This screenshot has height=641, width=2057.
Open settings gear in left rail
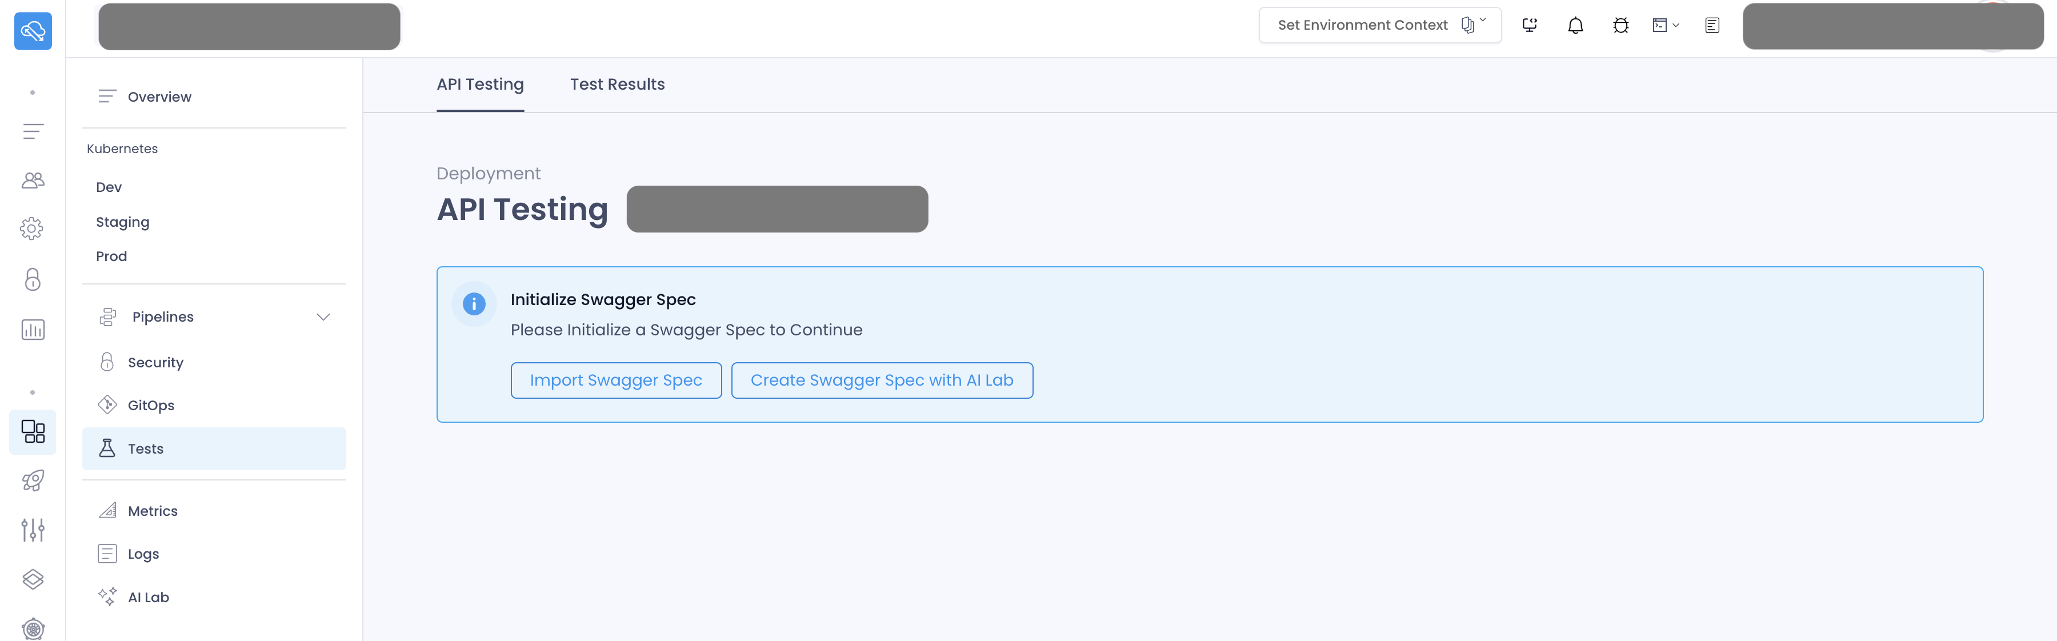(x=32, y=229)
